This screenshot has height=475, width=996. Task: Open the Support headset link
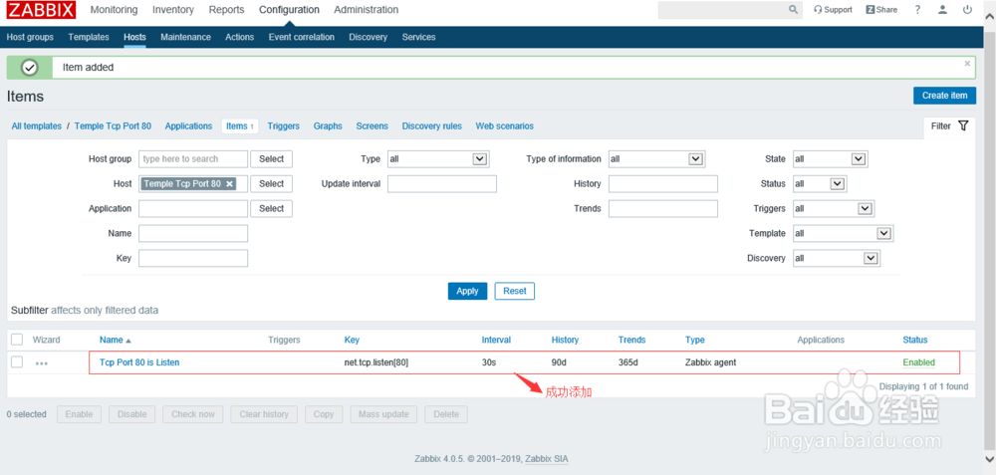click(x=833, y=10)
